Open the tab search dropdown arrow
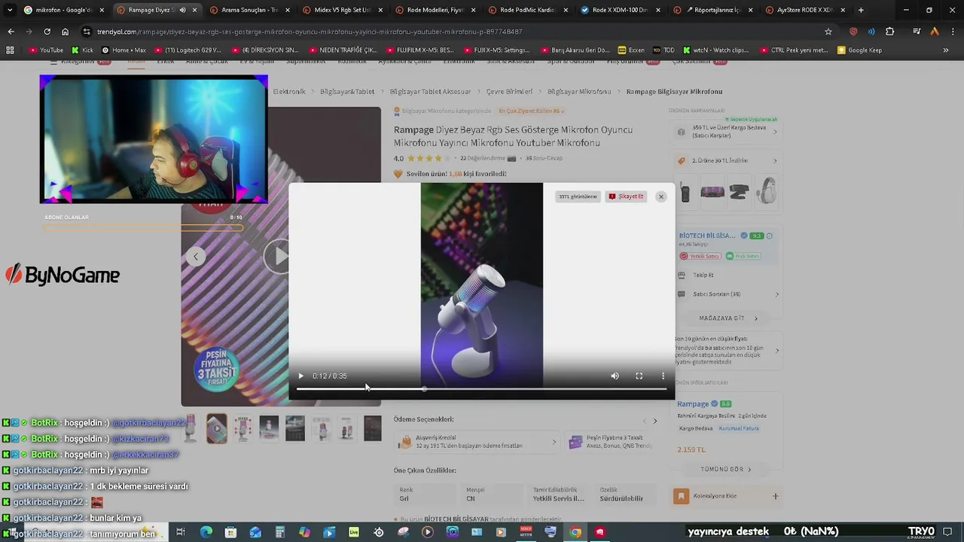964x542 pixels. (x=9, y=10)
